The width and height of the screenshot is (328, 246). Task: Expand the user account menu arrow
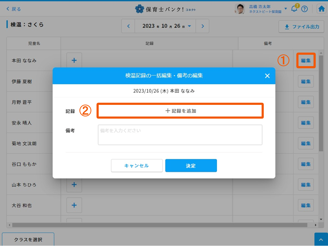point(286,9)
